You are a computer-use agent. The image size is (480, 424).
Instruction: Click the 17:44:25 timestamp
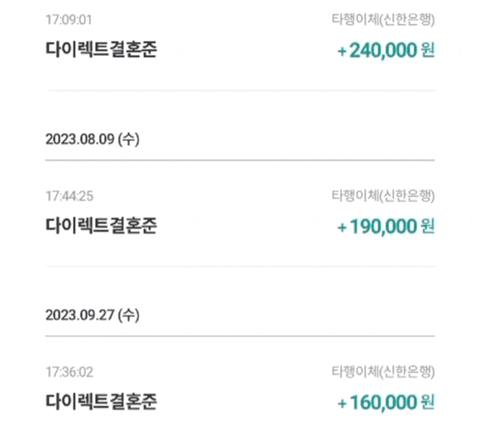(x=69, y=196)
